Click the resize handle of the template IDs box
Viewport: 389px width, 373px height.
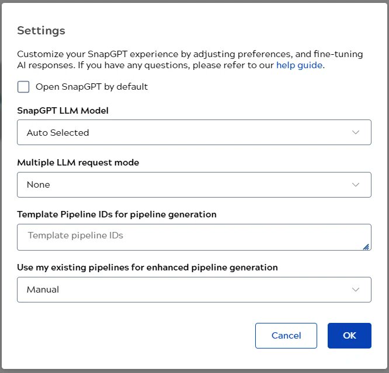366,247
